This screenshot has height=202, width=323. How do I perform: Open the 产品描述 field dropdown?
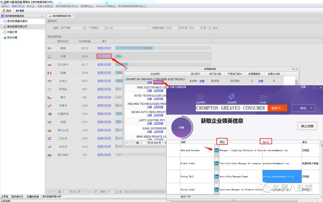pos(106,28)
